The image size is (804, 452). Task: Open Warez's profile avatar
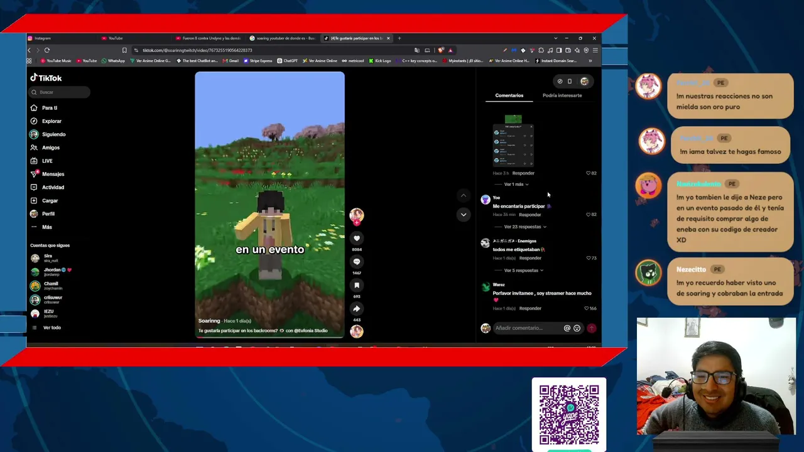(x=486, y=287)
